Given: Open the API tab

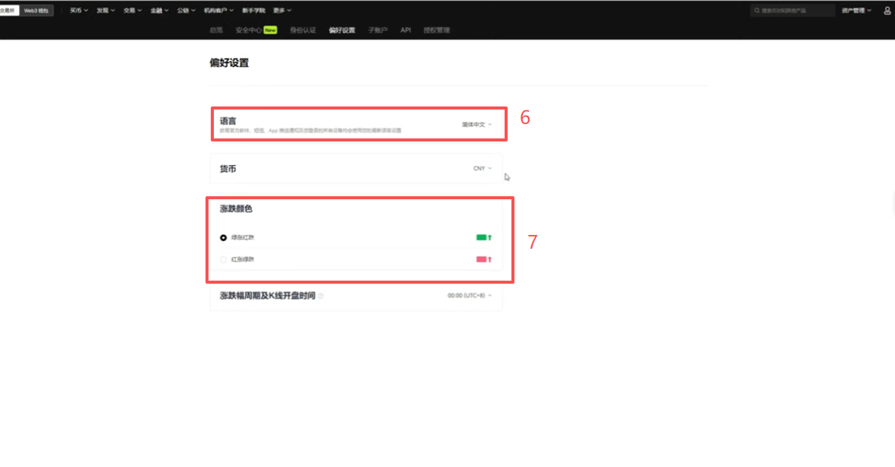Looking at the screenshot, I should click(x=405, y=30).
